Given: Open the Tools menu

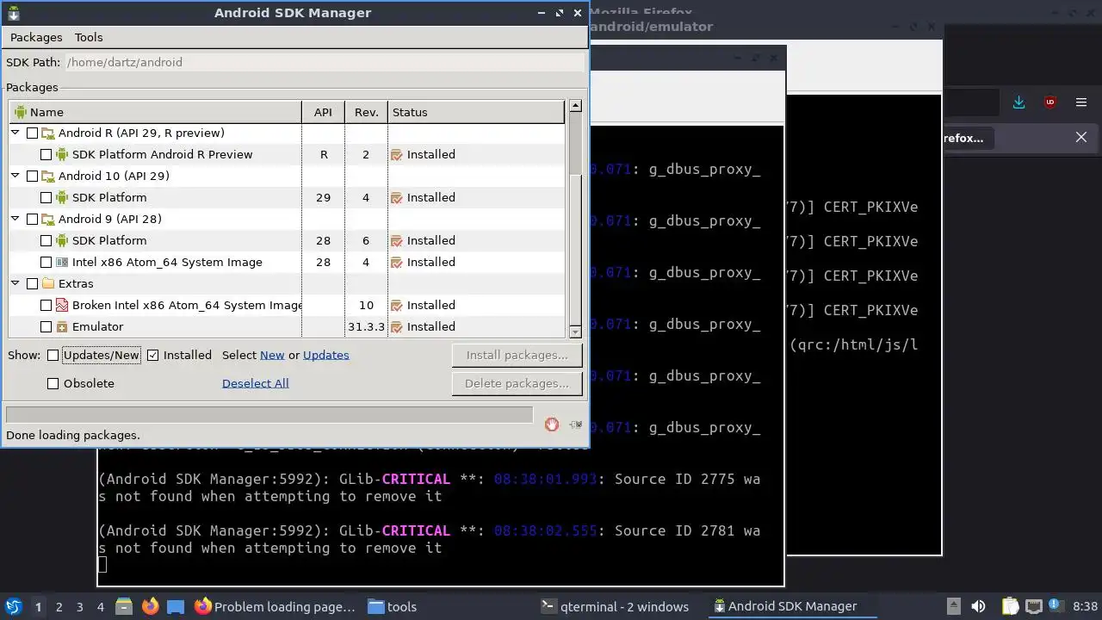Looking at the screenshot, I should (89, 38).
